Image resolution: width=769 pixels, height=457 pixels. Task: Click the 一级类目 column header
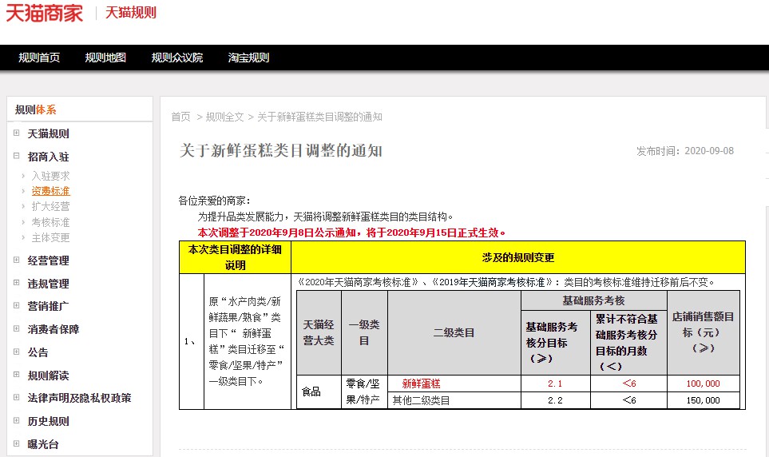point(364,333)
